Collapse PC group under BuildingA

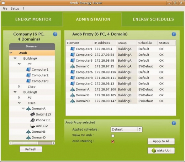(19, 64)
